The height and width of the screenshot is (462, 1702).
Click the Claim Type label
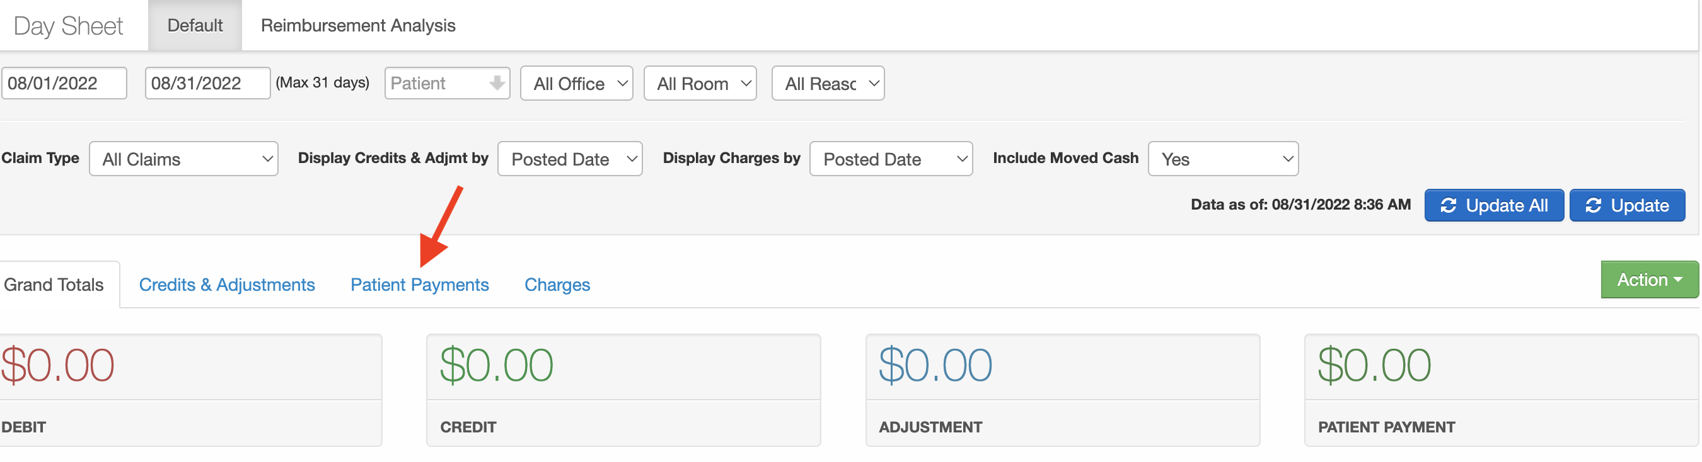(x=40, y=158)
